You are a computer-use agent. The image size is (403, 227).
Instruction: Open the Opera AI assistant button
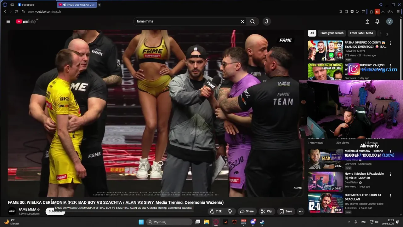[x=390, y=12]
